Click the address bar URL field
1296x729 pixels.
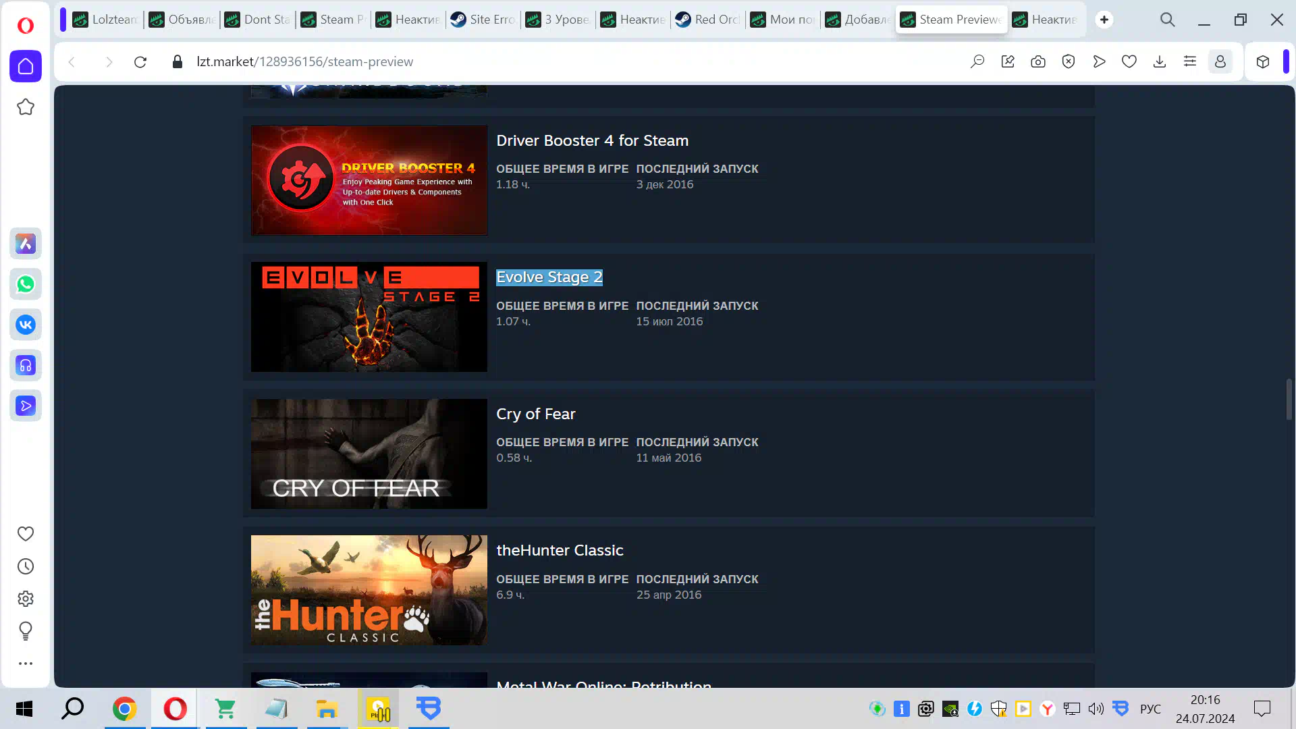[574, 61]
